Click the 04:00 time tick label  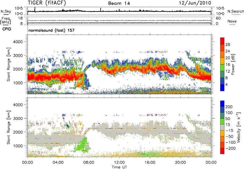click(58, 163)
